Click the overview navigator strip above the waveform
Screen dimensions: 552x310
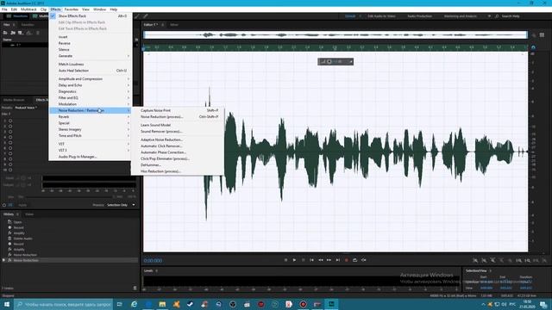tap(336, 34)
